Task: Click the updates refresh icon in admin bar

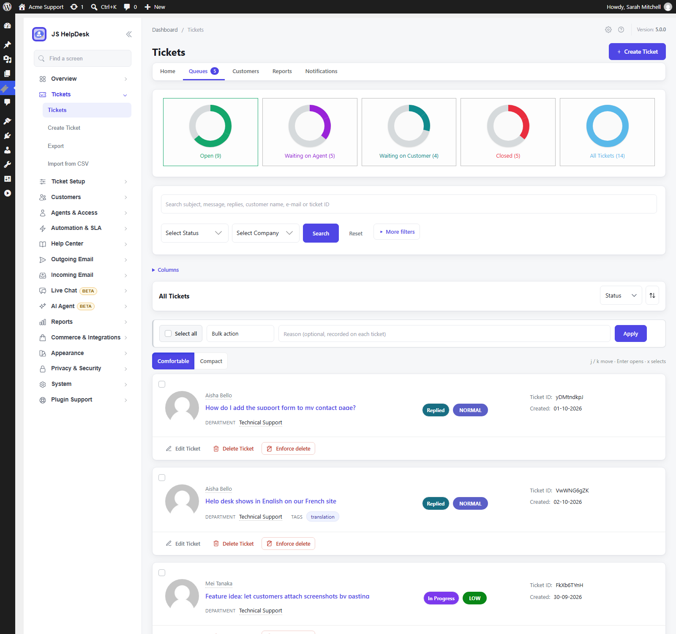Action: pyautogui.click(x=74, y=7)
